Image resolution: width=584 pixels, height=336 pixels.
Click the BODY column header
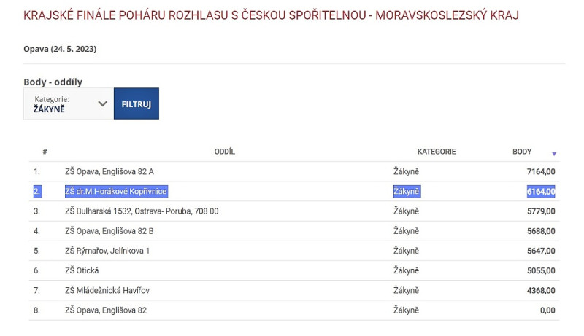coord(522,152)
